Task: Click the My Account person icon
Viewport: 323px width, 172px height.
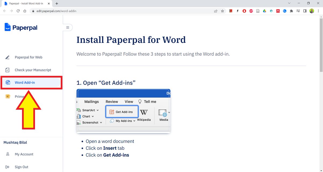Action: (x=7, y=154)
